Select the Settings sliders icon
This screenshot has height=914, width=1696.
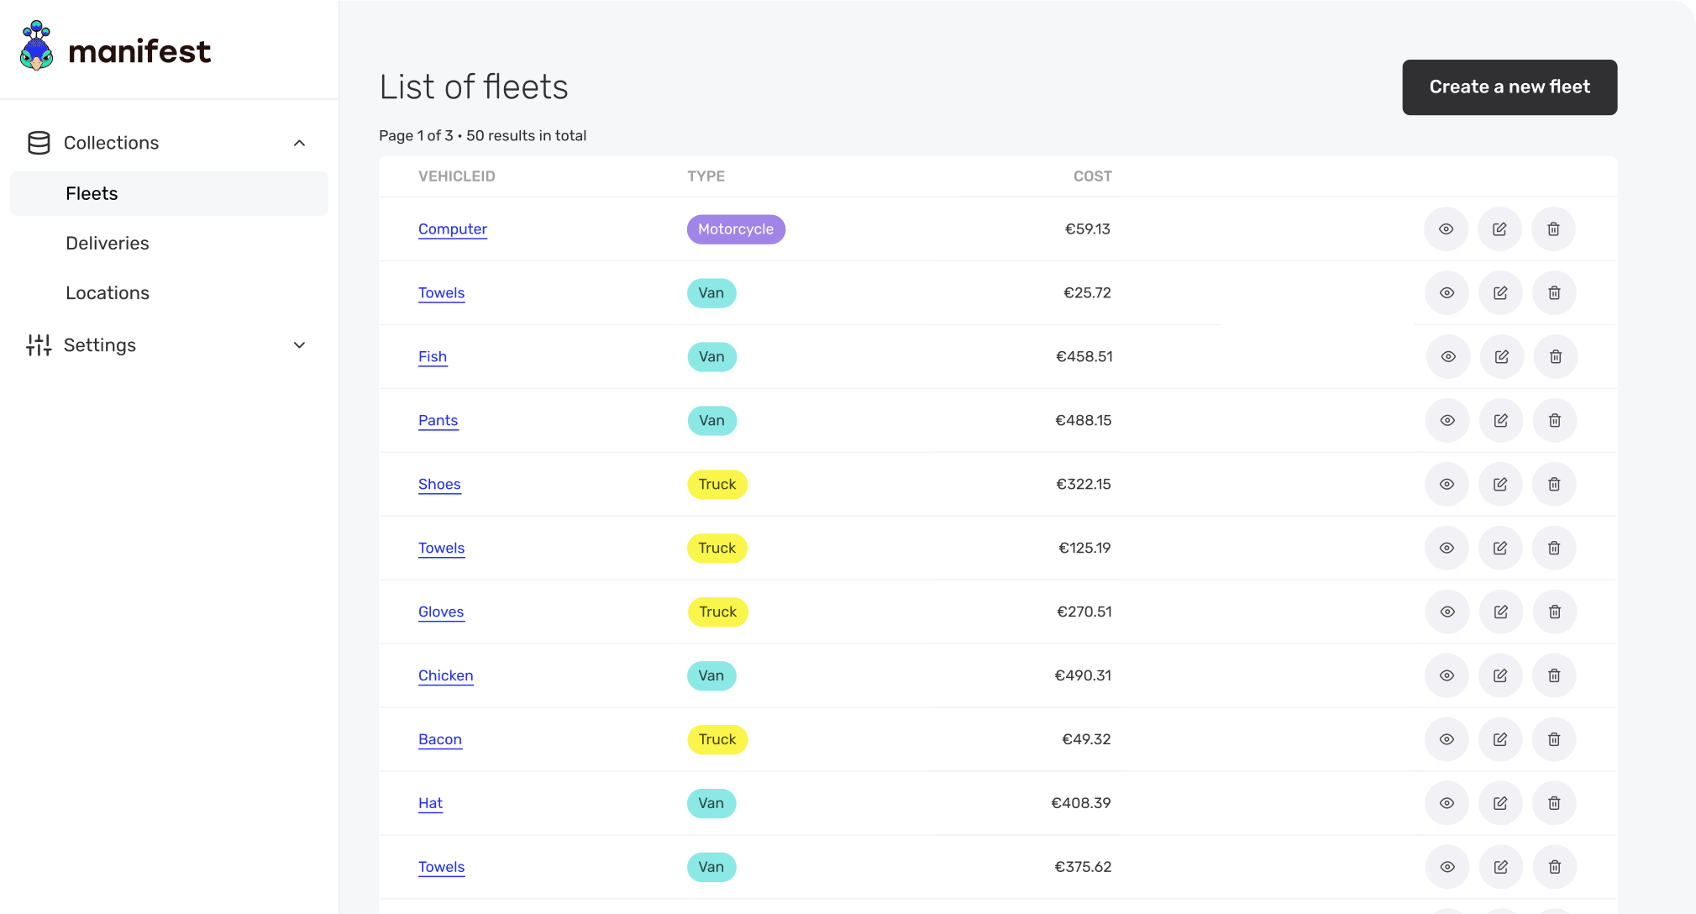[x=38, y=344]
